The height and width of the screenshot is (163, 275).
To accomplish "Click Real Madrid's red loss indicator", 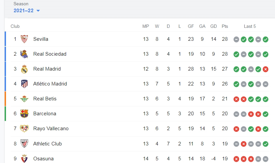I will (x=265, y=69).
